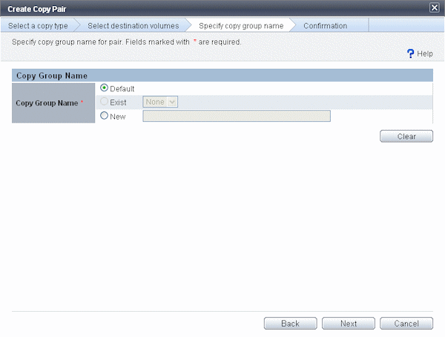Jump to Confirmation step
The image size is (445, 337).
tap(326, 26)
